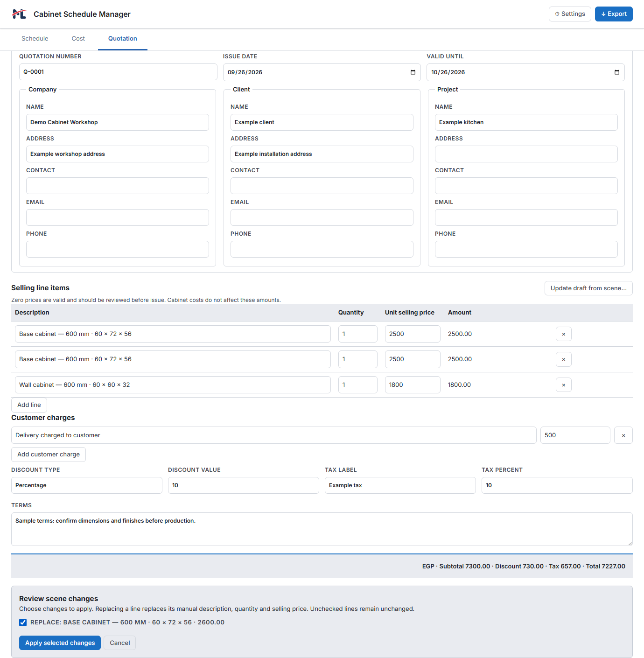Click the totals summary line with Total 7227.00
The image size is (644, 658).
point(524,567)
